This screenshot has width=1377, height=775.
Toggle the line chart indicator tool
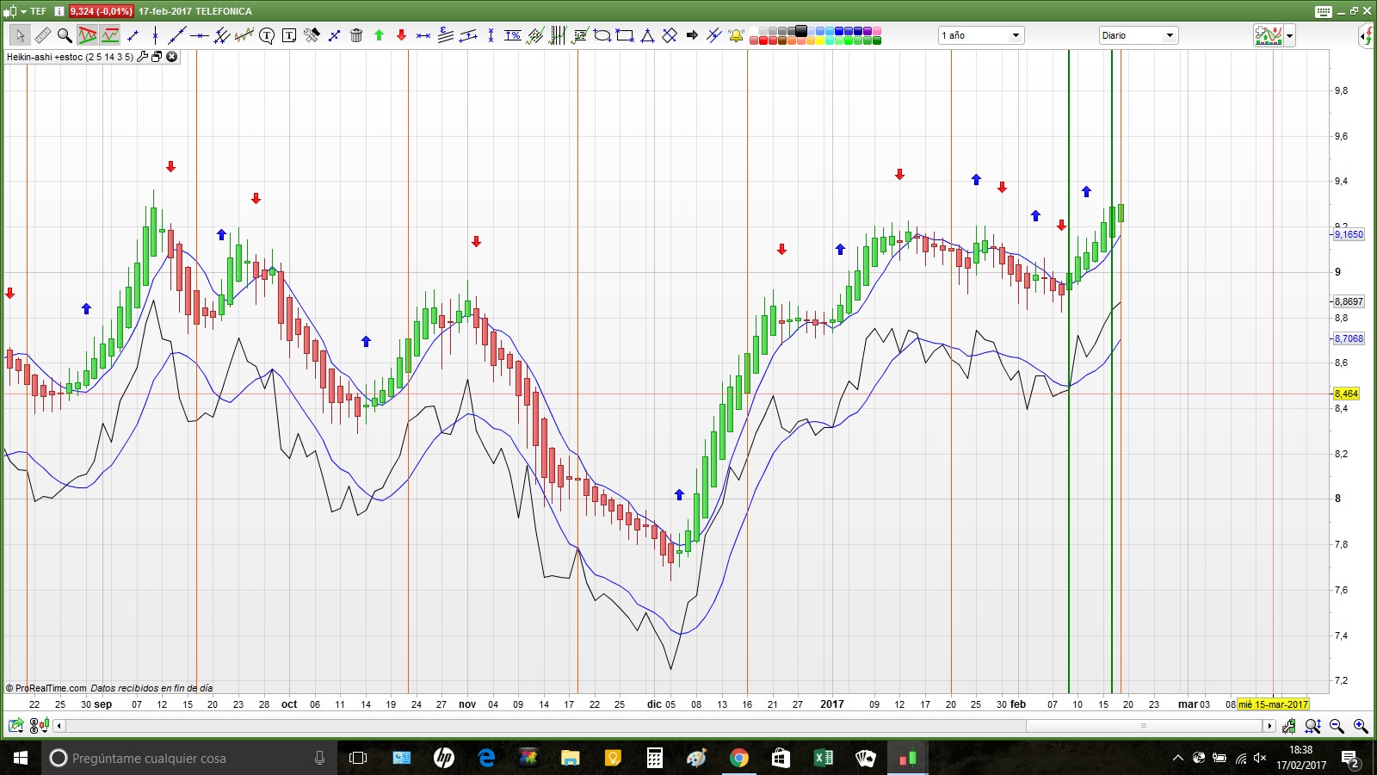click(x=110, y=35)
